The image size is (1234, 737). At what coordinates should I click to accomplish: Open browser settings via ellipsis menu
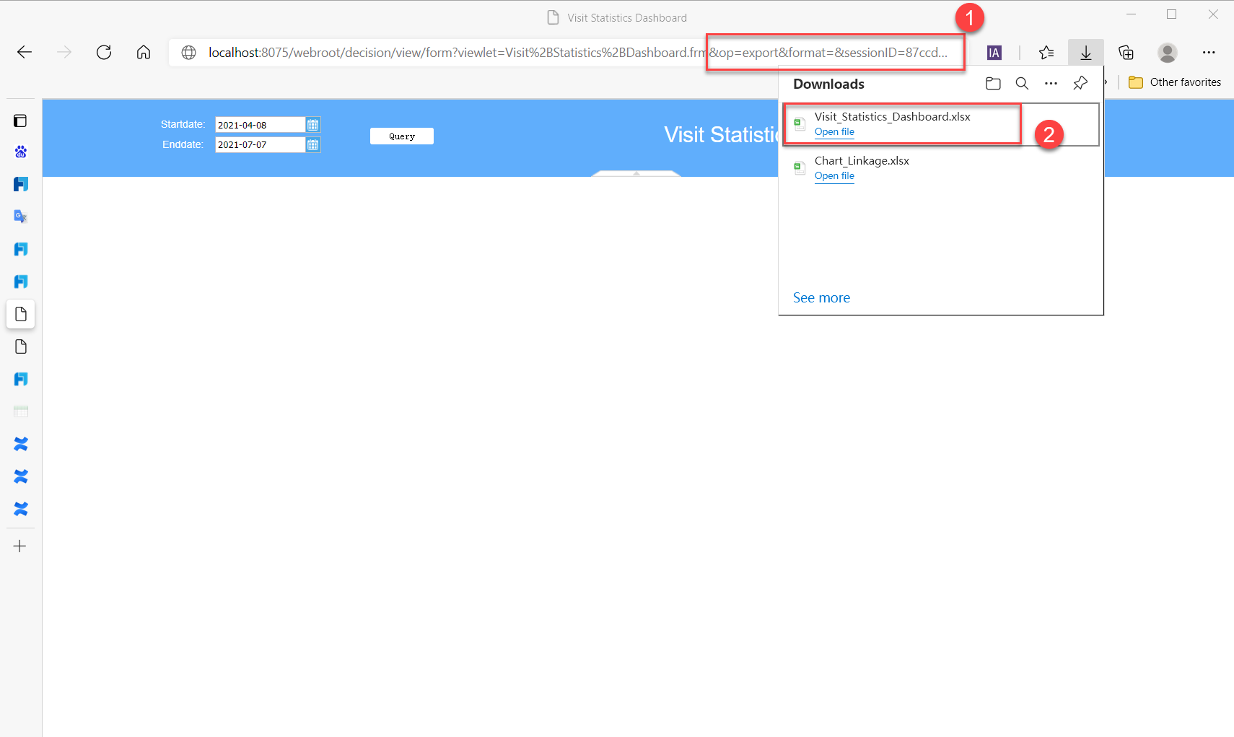tap(1209, 52)
